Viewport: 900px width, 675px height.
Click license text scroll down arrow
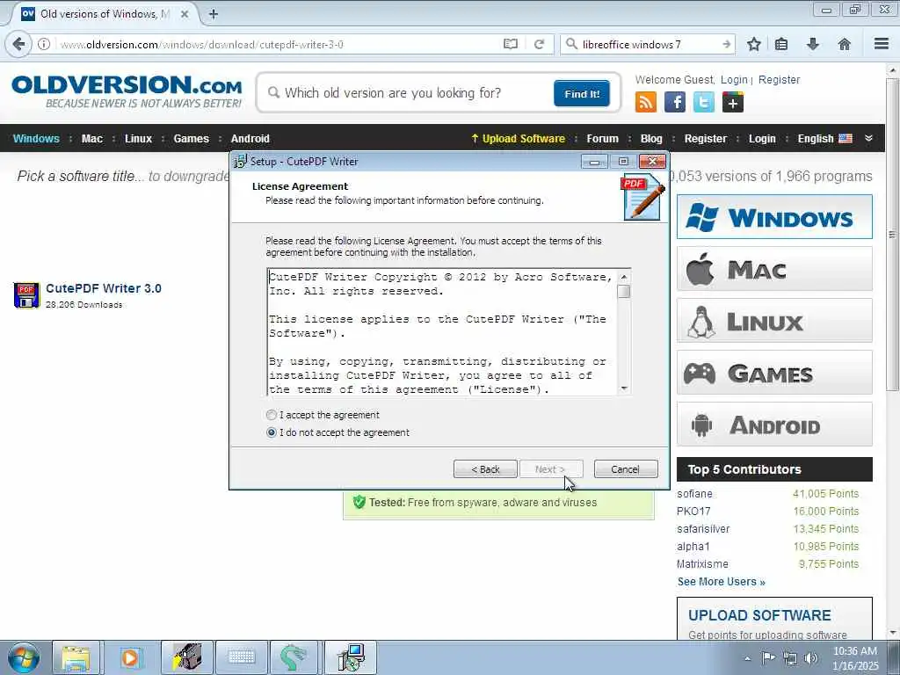[x=624, y=388]
